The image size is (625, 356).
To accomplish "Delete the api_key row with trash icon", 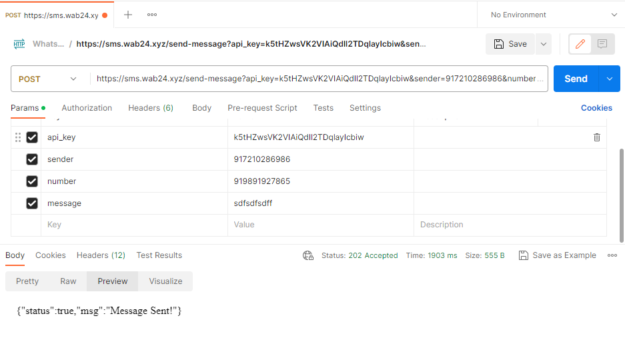I will pyautogui.click(x=597, y=137).
